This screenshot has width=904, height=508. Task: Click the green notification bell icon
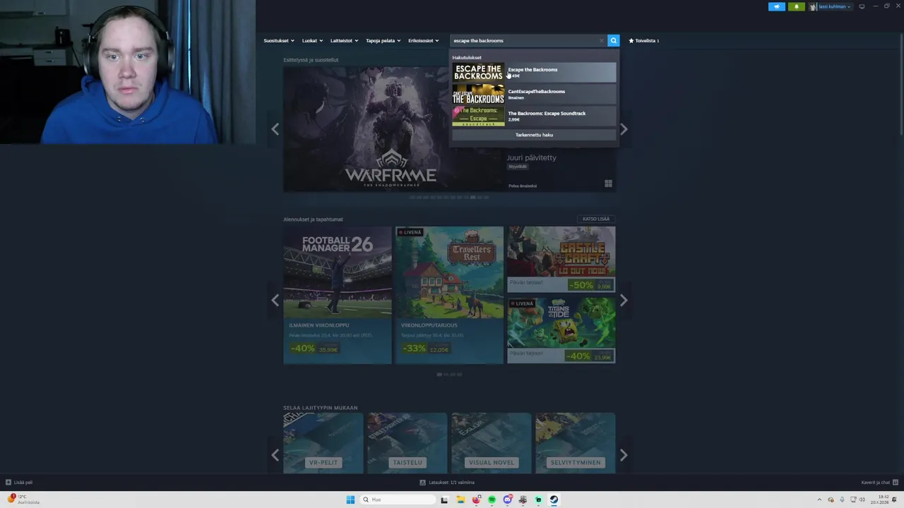point(797,6)
